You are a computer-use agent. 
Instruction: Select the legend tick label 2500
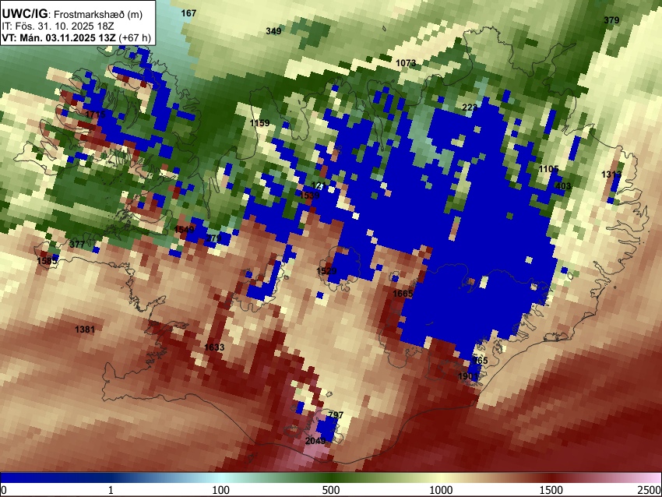click(x=650, y=490)
